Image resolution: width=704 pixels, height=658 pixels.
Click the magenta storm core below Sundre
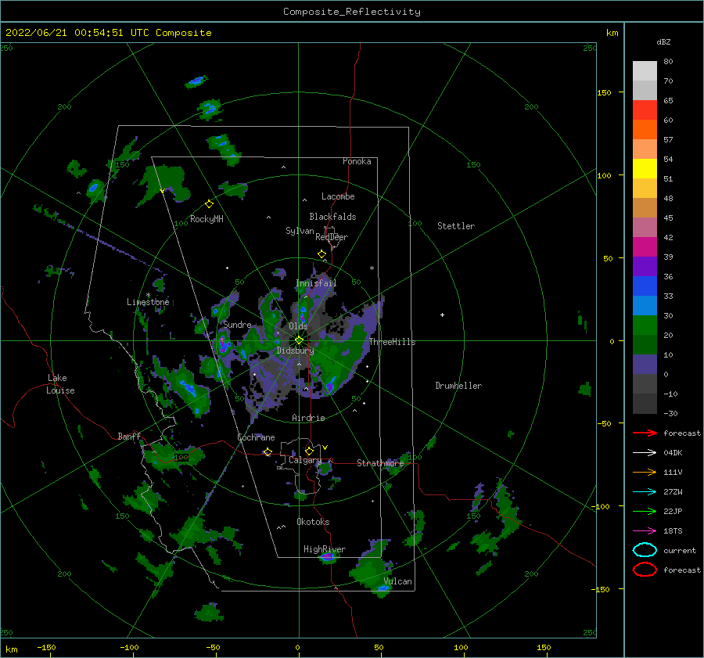(223, 344)
